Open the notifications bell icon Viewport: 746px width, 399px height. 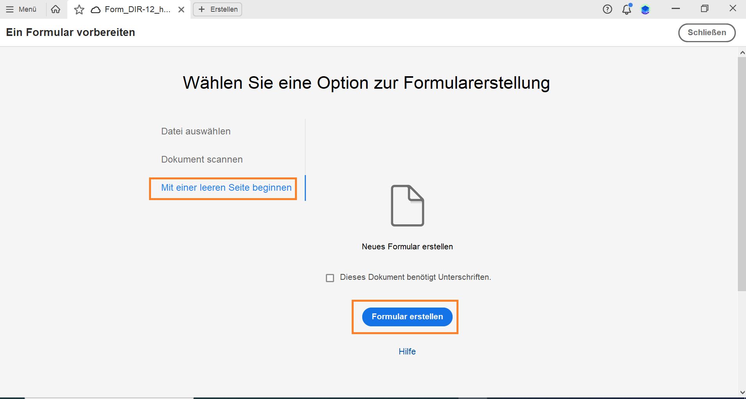pyautogui.click(x=626, y=10)
